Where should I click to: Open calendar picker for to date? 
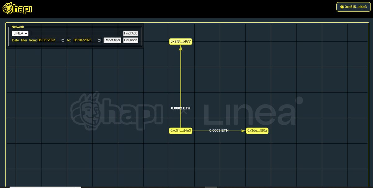[x=99, y=40]
